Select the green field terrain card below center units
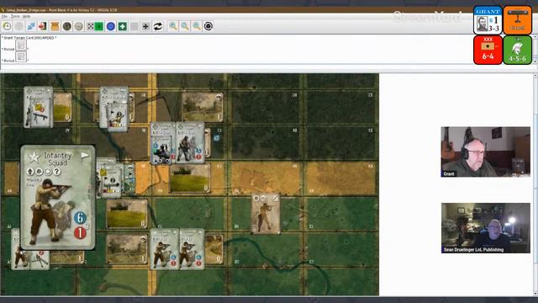The height and width of the screenshot is (303, 538). click(x=190, y=178)
